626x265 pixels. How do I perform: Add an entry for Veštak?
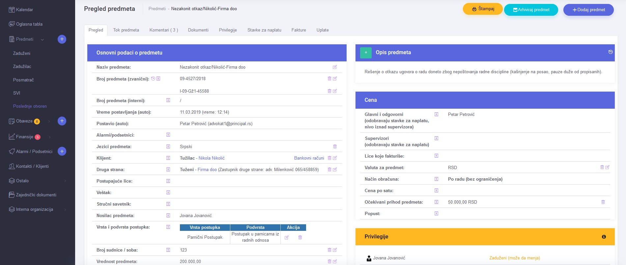168,192
